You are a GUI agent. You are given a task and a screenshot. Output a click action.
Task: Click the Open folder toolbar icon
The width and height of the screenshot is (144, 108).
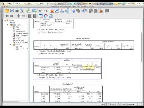coord(7,11)
